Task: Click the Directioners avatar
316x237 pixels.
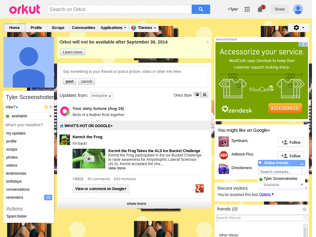Action: click(x=224, y=169)
